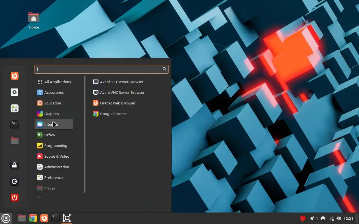Viewport: 359px width, 224px height.
Task: Select the All Applications category
Action: point(54,82)
